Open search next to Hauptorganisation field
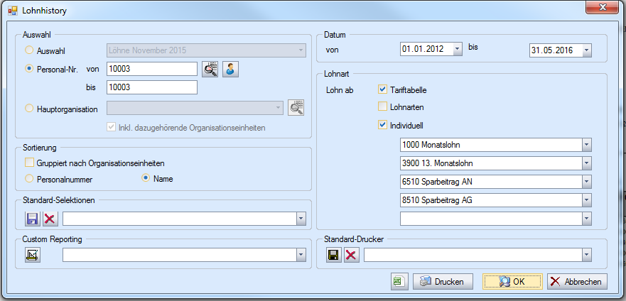This screenshot has width=626, height=301. (x=296, y=108)
